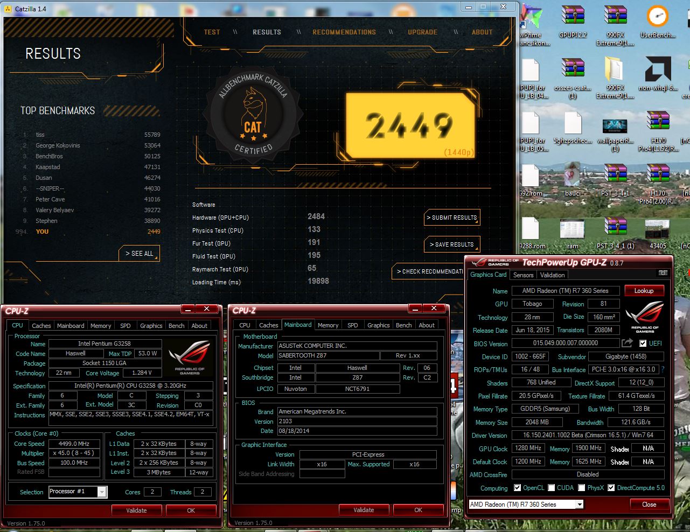Click SEE ALL under Top Benchmarks

139,254
